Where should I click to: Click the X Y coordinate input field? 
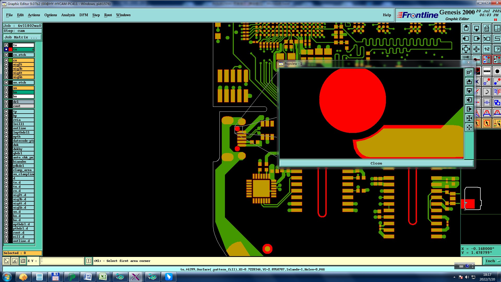62,261
